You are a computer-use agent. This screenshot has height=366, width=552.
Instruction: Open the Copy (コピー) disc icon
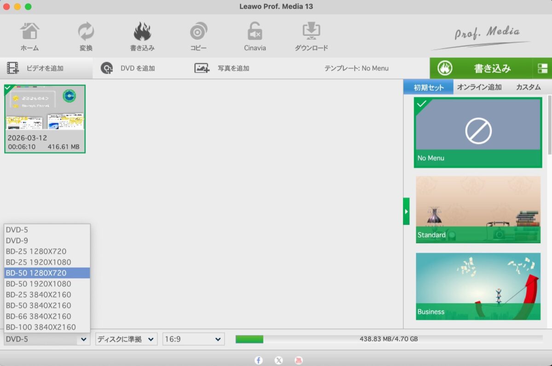point(198,37)
